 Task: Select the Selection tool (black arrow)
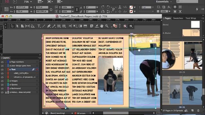pos(12,26)
